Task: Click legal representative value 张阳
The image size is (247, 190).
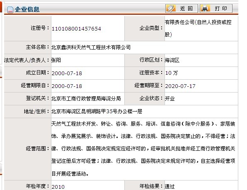Action: pyautogui.click(x=56, y=60)
